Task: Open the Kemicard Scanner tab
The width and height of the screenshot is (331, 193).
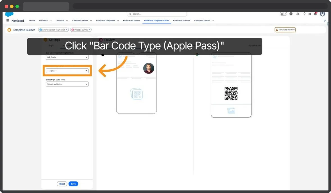Action: coord(182,21)
